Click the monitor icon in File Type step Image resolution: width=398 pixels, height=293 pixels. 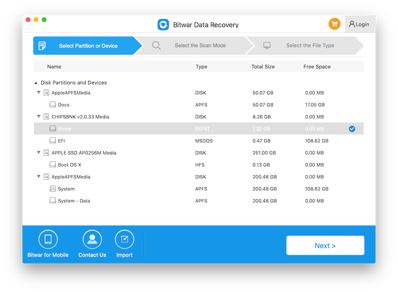[x=267, y=46]
